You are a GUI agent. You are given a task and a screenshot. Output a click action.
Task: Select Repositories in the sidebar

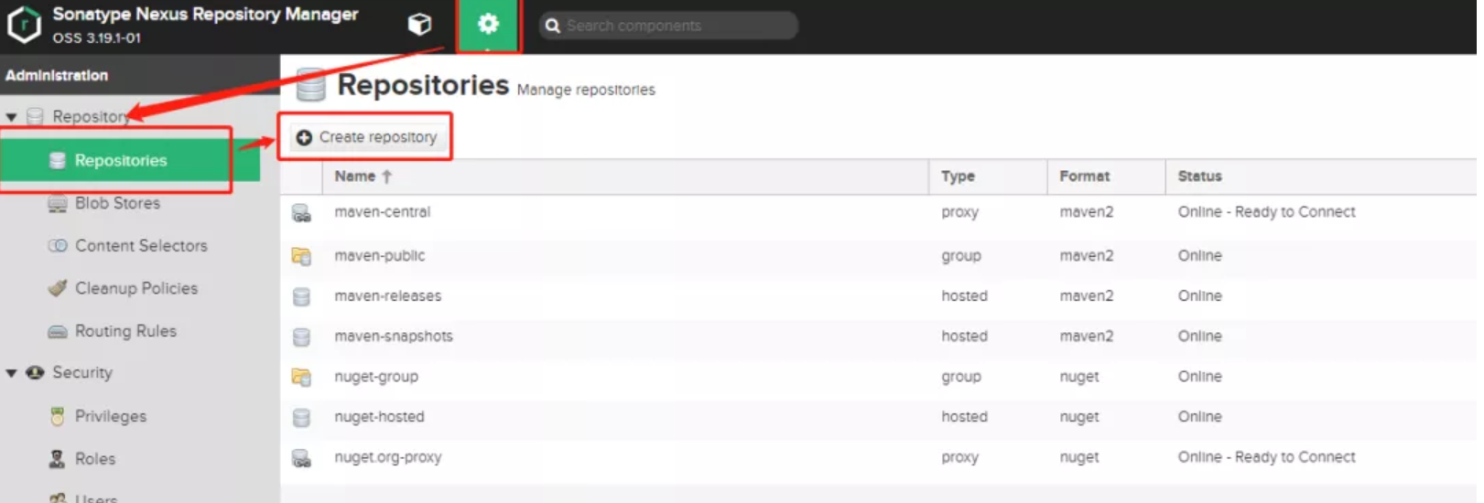[x=130, y=161]
